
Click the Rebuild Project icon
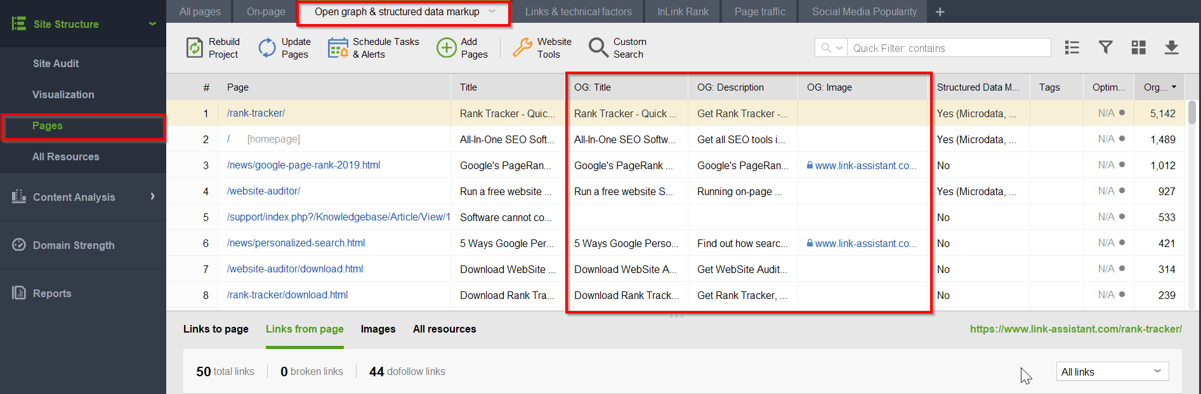pyautogui.click(x=194, y=48)
